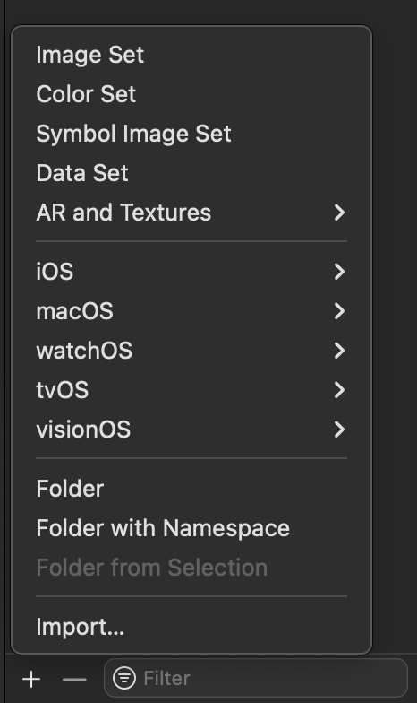Viewport: 417px width, 703px height.
Task: Expand the AR and Textures chevron arrow
Action: pos(340,213)
